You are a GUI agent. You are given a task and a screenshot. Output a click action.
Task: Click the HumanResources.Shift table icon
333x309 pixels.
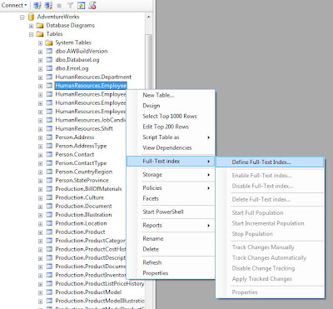pyautogui.click(x=49, y=129)
